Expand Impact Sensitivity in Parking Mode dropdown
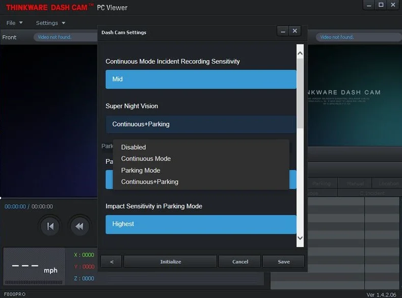Viewport: 402px width, 298px height. point(201,224)
